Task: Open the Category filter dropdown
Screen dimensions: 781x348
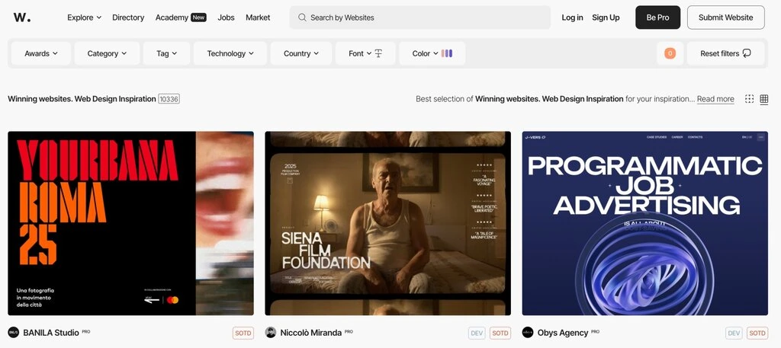Action: (107, 53)
